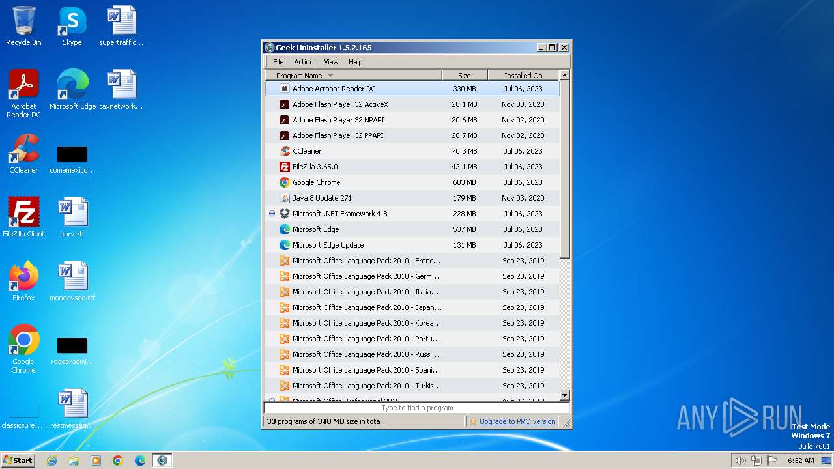Image resolution: width=834 pixels, height=469 pixels.
Task: Expand Microsoft .NET Framework 4.8 entry
Action: [272, 214]
